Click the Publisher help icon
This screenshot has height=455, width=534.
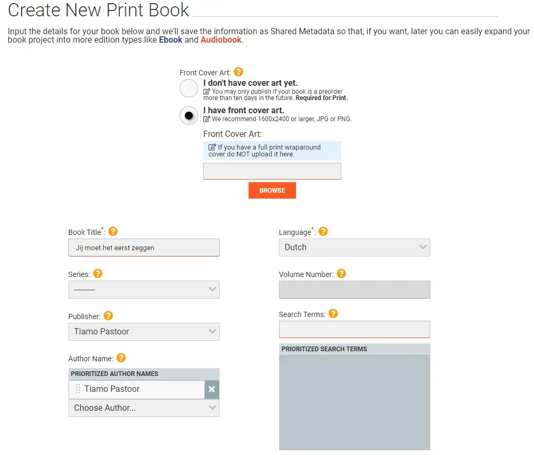tap(108, 315)
